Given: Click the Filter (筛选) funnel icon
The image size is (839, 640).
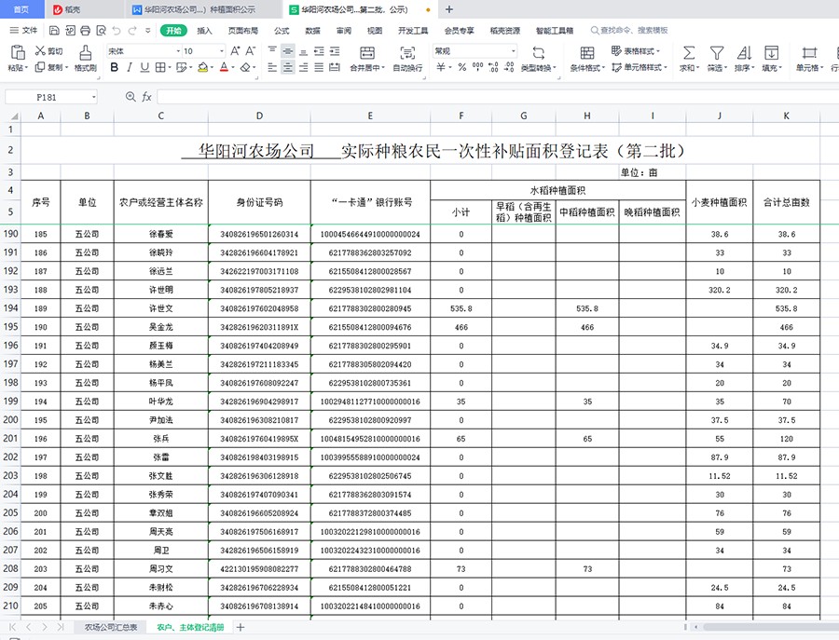Looking at the screenshot, I should point(716,52).
